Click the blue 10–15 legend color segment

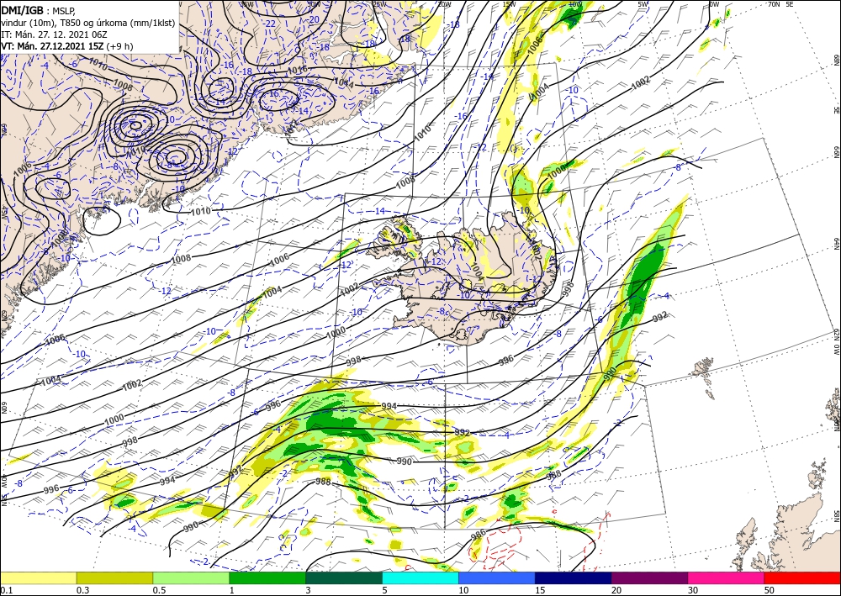(497, 578)
